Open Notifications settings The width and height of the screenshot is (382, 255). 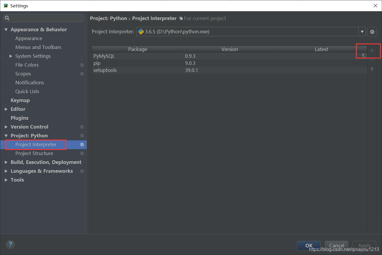point(29,83)
